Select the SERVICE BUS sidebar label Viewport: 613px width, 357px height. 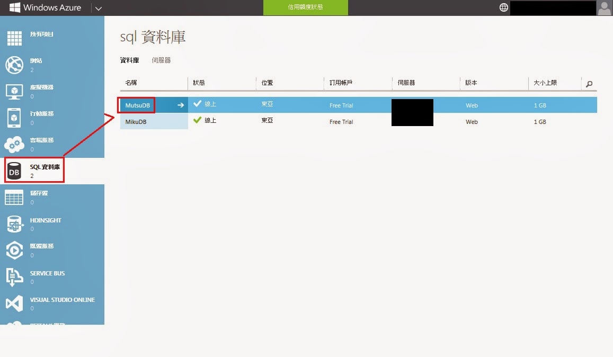[47, 273]
